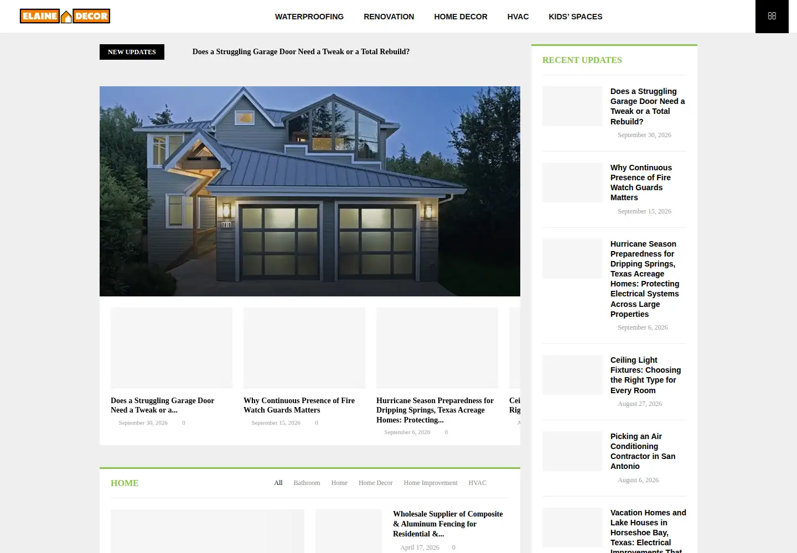Open 'Wholesale Supplier of Composite & Aluminum Fencing' article
Image resolution: width=797 pixels, height=553 pixels.
pos(448,524)
